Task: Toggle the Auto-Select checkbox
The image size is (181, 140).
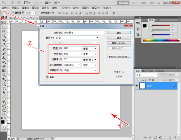Action: coord(13,13)
